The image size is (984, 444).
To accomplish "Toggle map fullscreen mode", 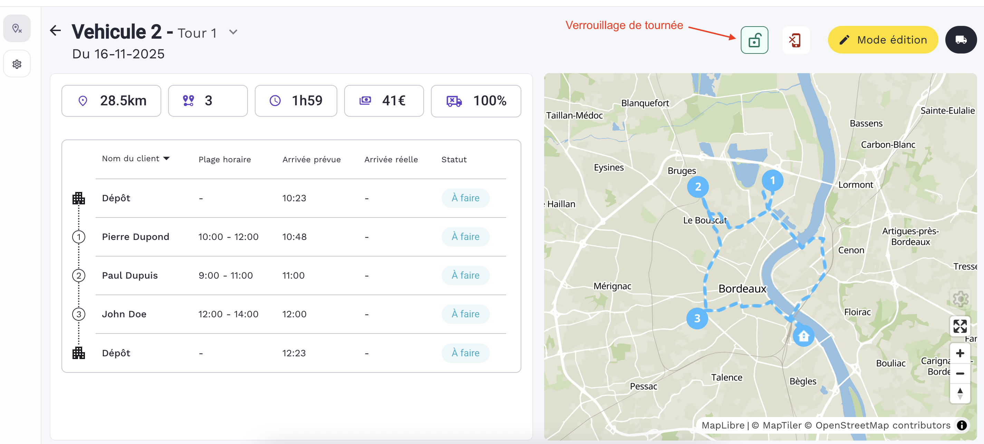I will tap(959, 326).
